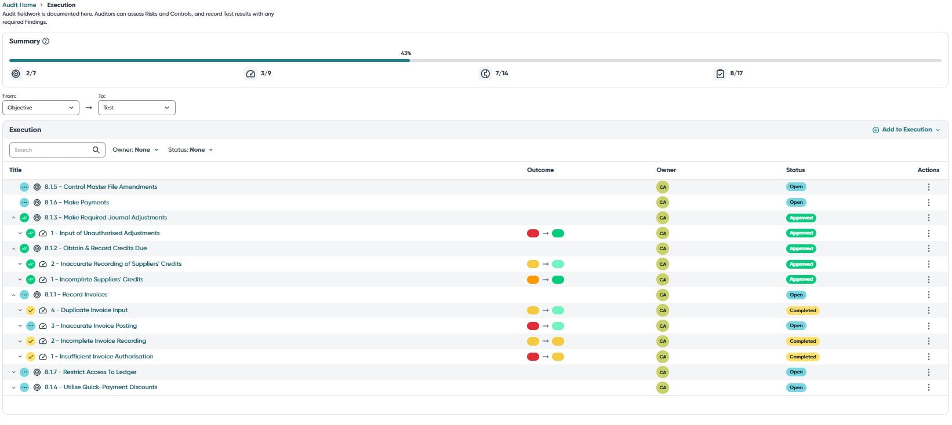Click the risks gauge icon showing 3/9
The image size is (952, 425).
point(250,74)
